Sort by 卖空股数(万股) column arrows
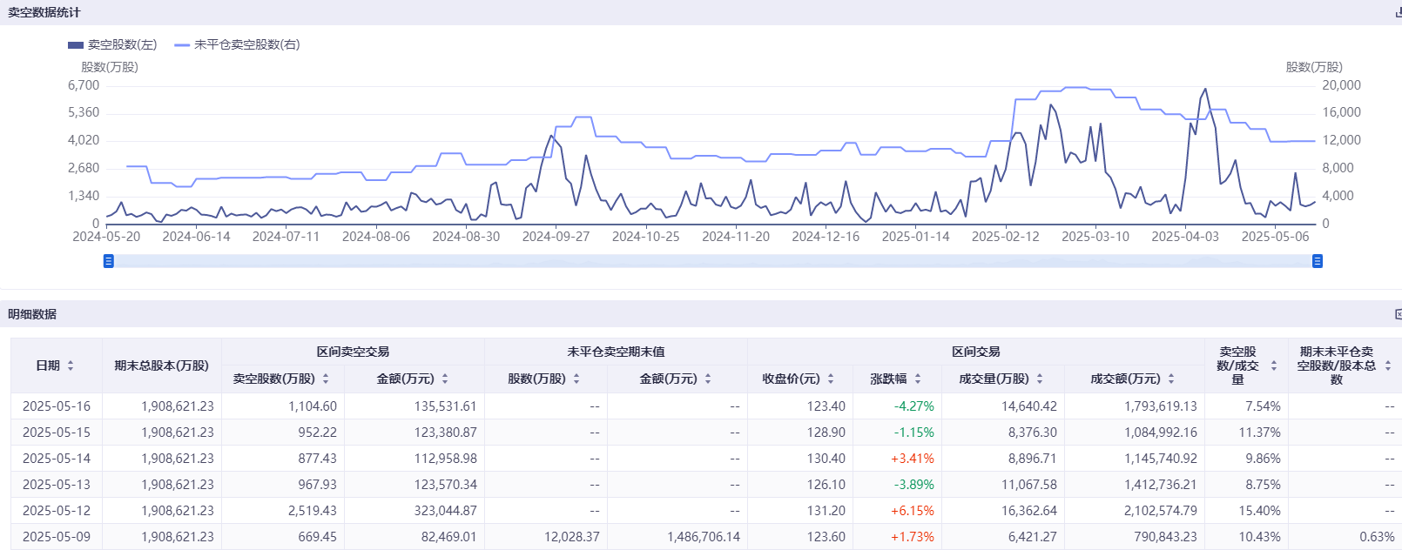1402x550 pixels. point(326,379)
